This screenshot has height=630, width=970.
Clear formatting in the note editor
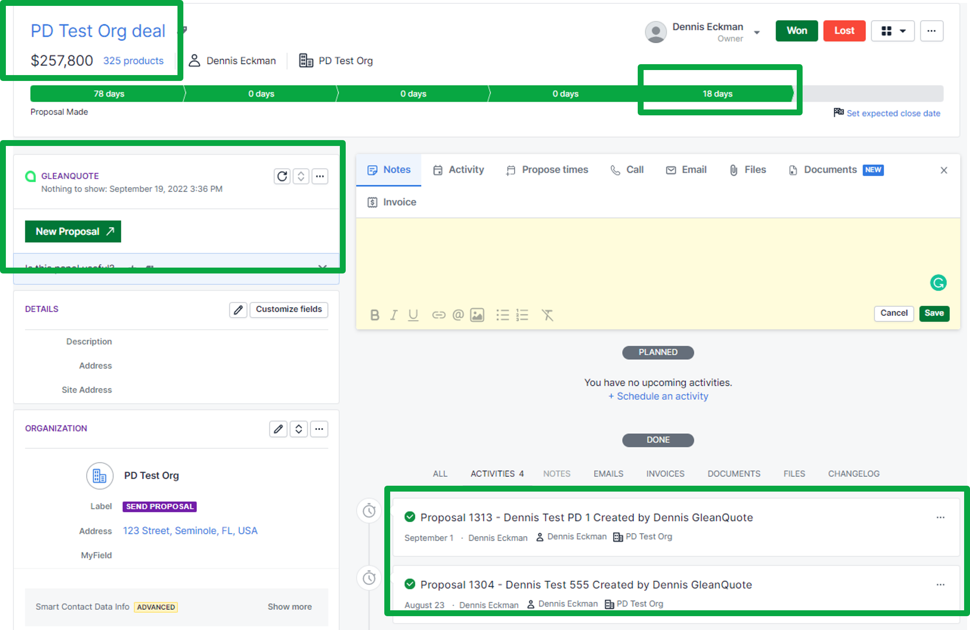(x=548, y=315)
